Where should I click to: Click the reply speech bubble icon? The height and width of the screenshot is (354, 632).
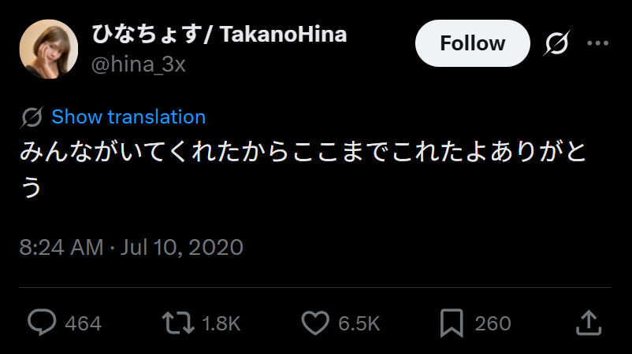43,323
